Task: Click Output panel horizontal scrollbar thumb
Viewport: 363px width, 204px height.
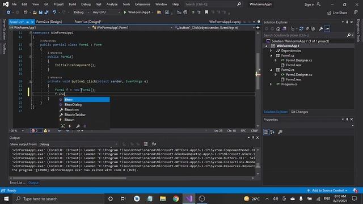Action: (x=69, y=178)
